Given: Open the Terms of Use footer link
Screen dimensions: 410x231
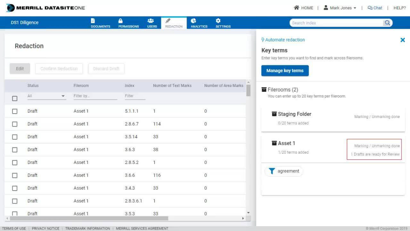Looking at the screenshot, I should coord(14,228).
